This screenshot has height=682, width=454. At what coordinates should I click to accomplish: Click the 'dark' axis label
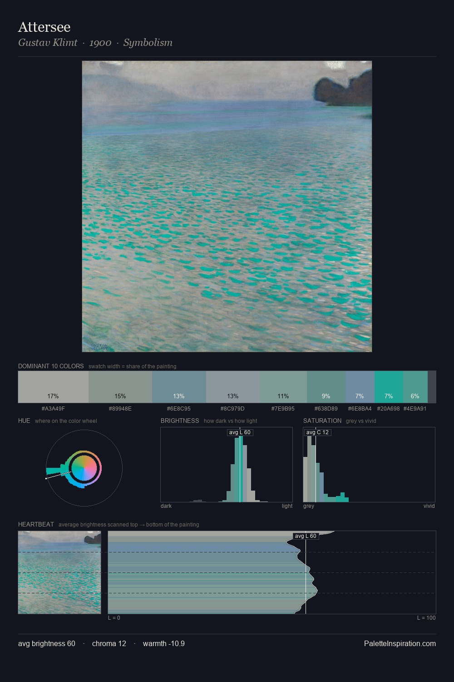coord(166,506)
